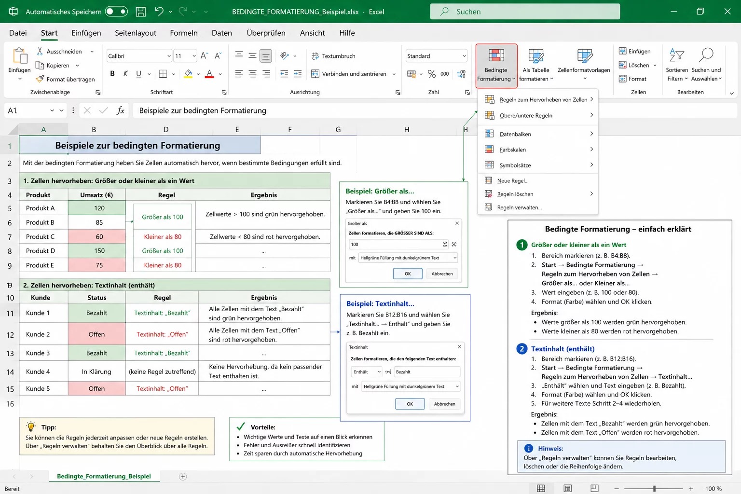Image resolution: width=741 pixels, height=494 pixels.
Task: Click the Save disk icon
Action: pos(141,12)
